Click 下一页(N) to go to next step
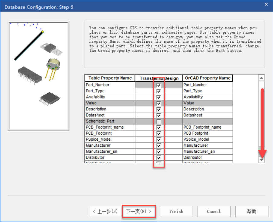This screenshot has height=222, width=273. 139,211
